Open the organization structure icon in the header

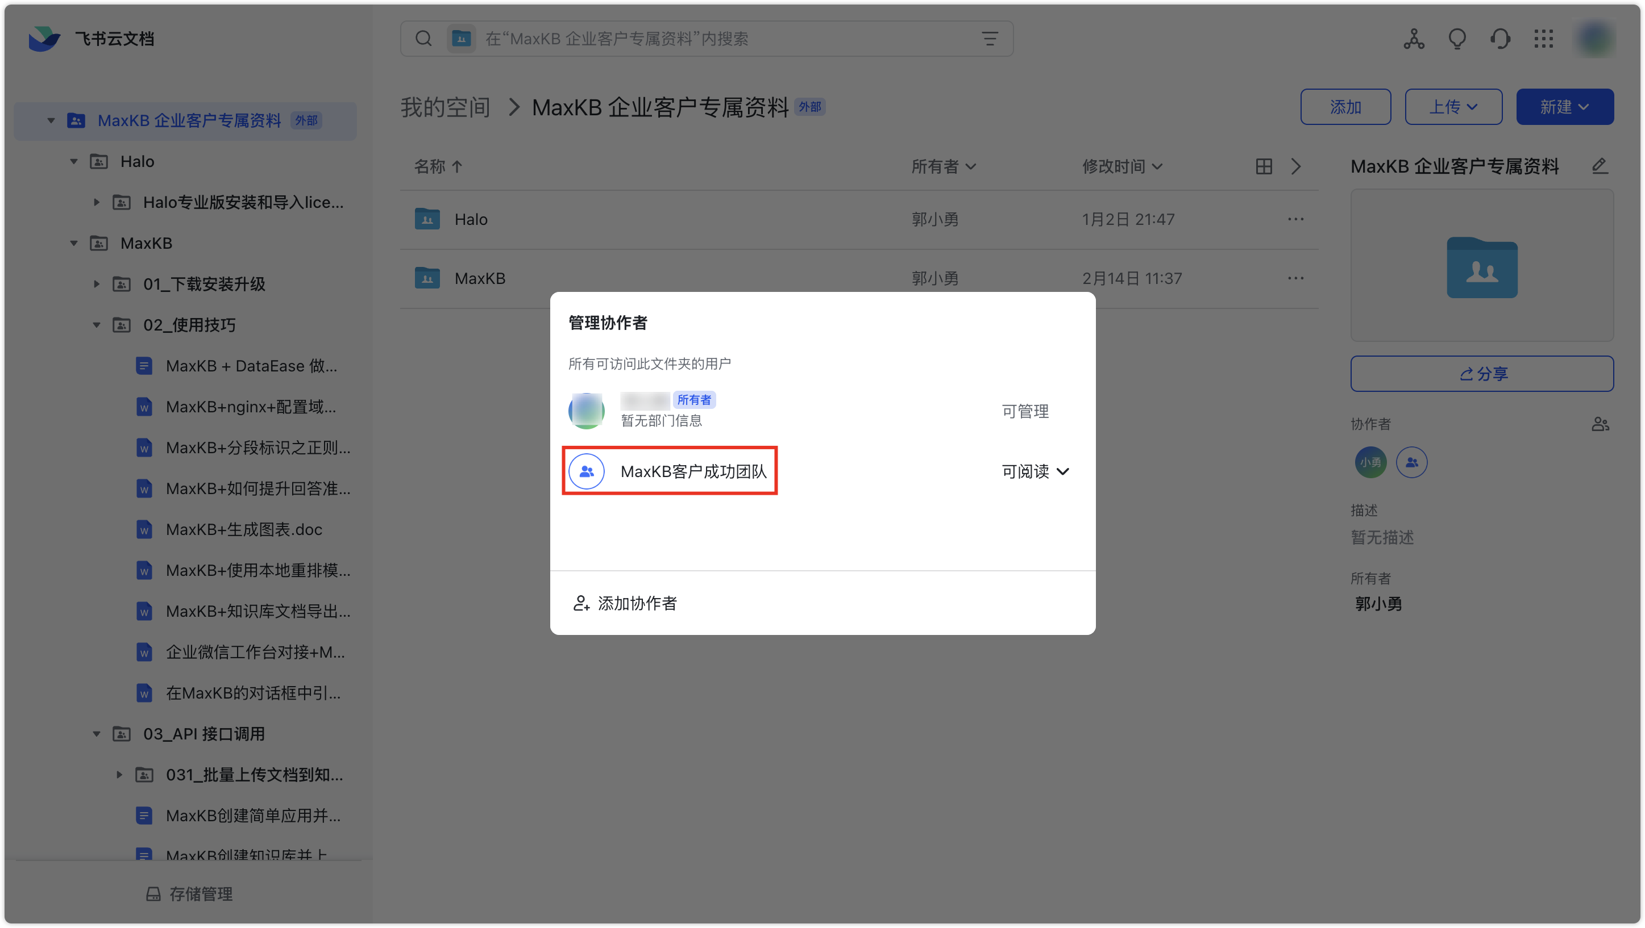click(x=1414, y=39)
